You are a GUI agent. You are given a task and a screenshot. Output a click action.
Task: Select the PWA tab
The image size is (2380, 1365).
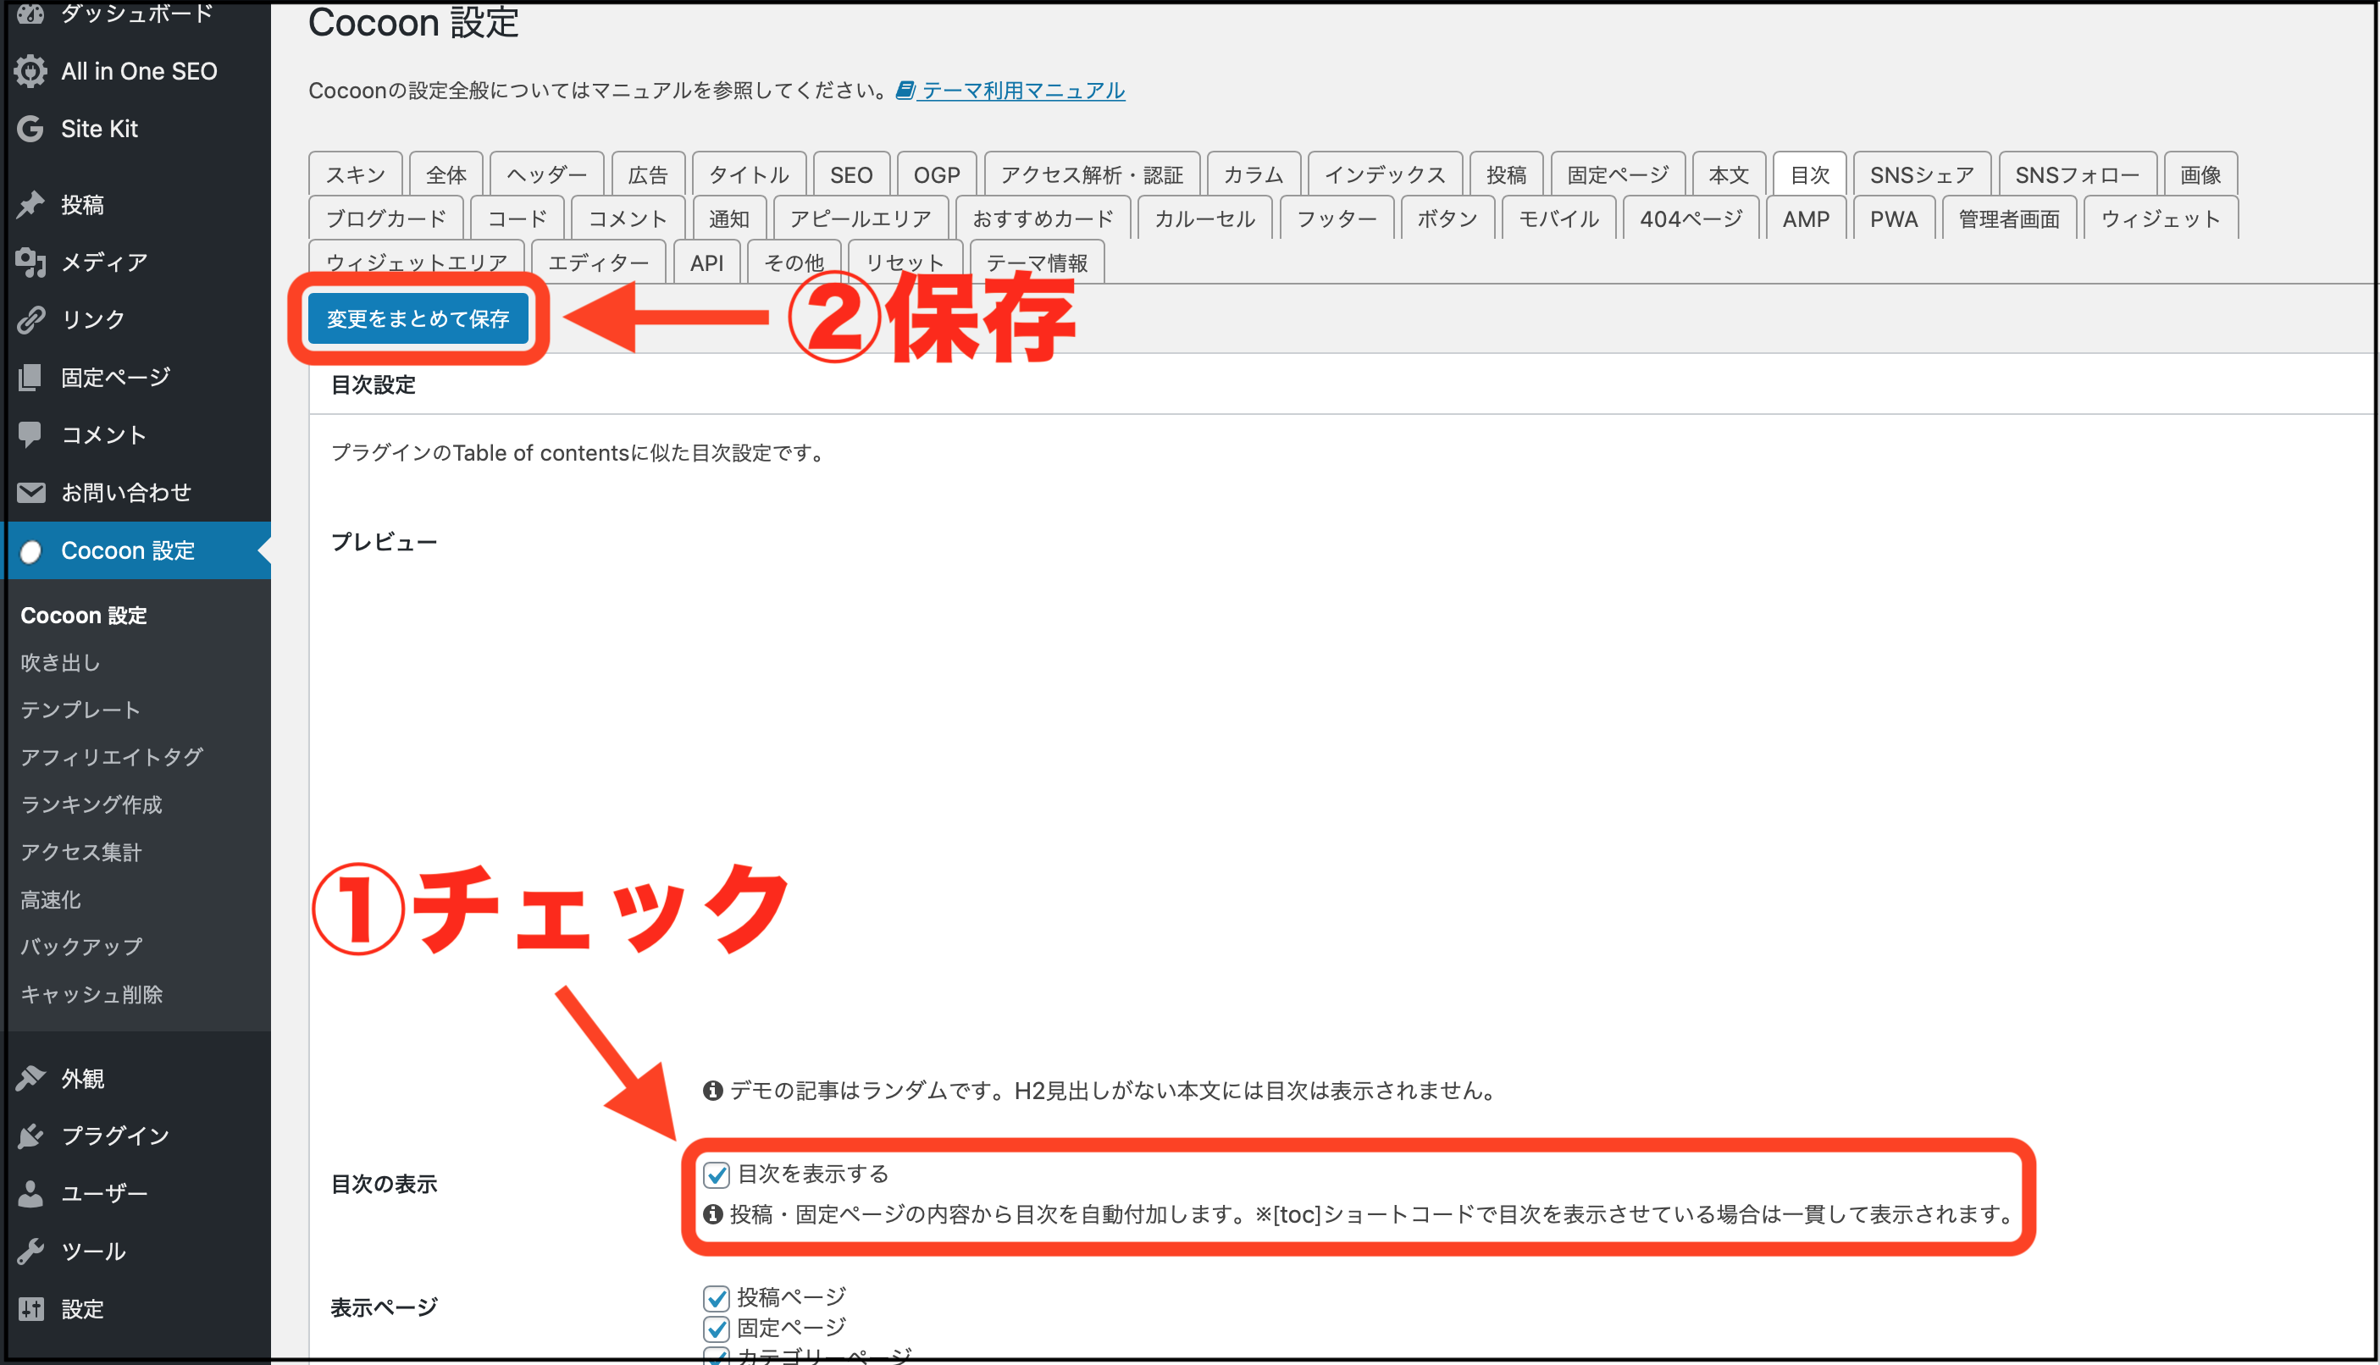(1894, 218)
